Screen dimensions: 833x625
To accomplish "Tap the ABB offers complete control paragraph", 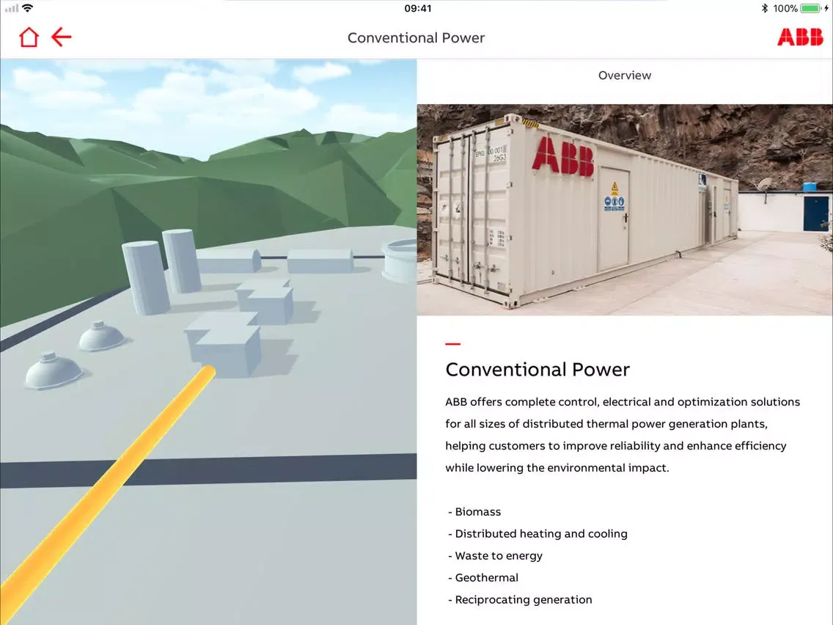I will click(623, 435).
